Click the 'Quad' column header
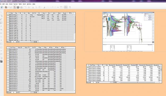166x96 pixels. click(65, 13)
